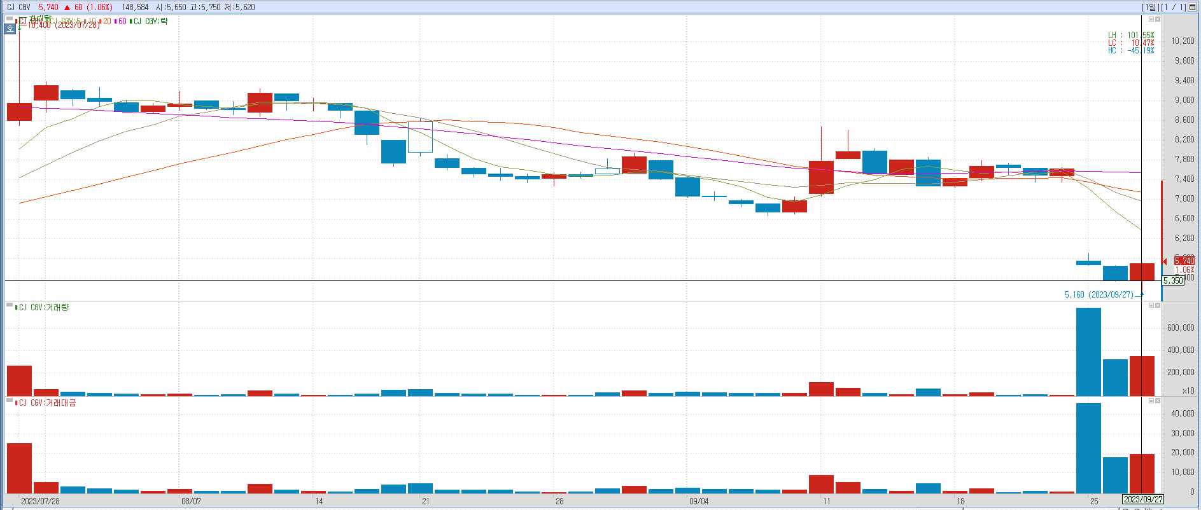The width and height of the screenshot is (1201, 510).
Task: Click the blue 호 button on price chart
Action: click(x=10, y=29)
